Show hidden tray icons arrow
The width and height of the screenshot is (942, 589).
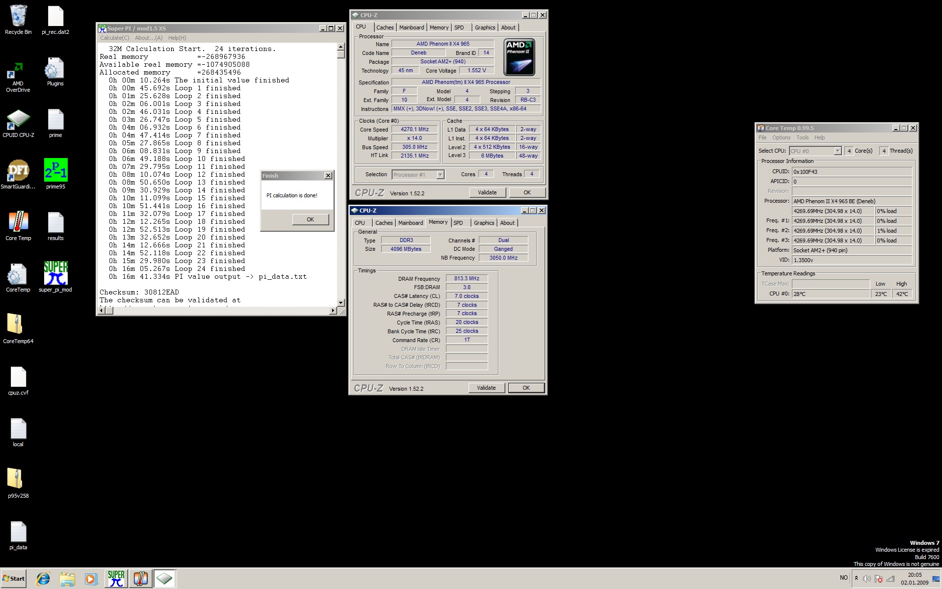click(857, 578)
